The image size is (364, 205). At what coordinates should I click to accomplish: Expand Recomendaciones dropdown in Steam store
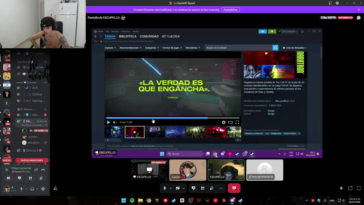coord(130,48)
